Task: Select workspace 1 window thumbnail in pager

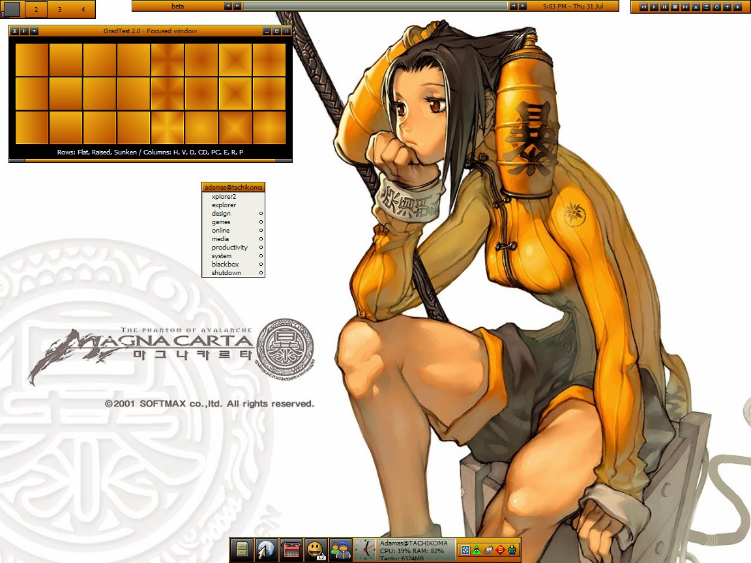Action: (x=12, y=9)
